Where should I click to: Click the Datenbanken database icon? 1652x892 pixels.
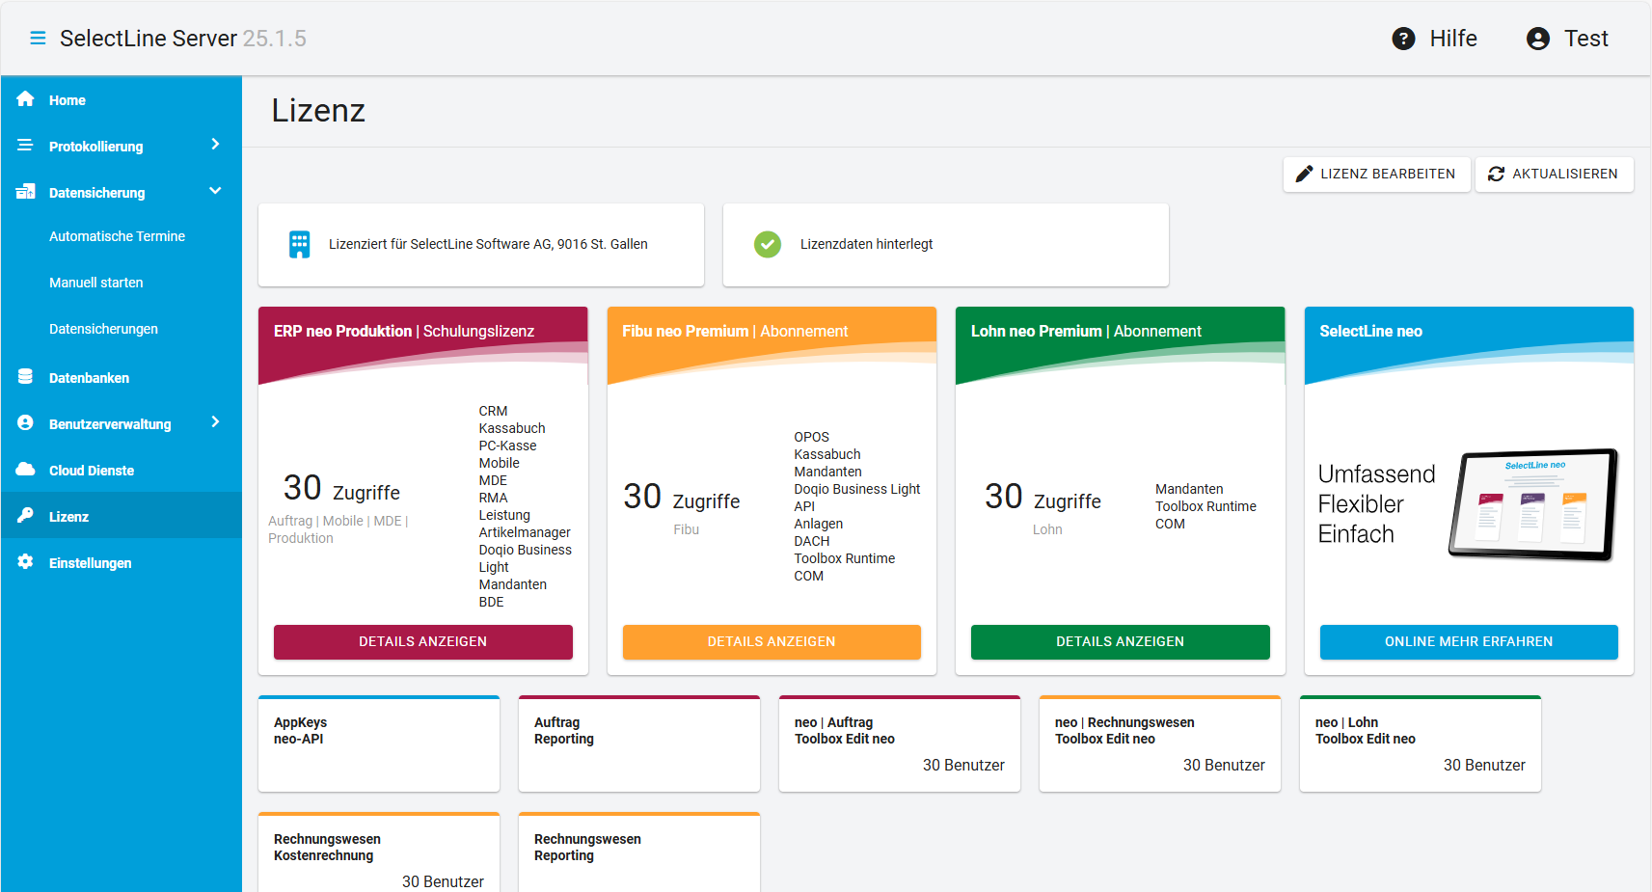(25, 377)
